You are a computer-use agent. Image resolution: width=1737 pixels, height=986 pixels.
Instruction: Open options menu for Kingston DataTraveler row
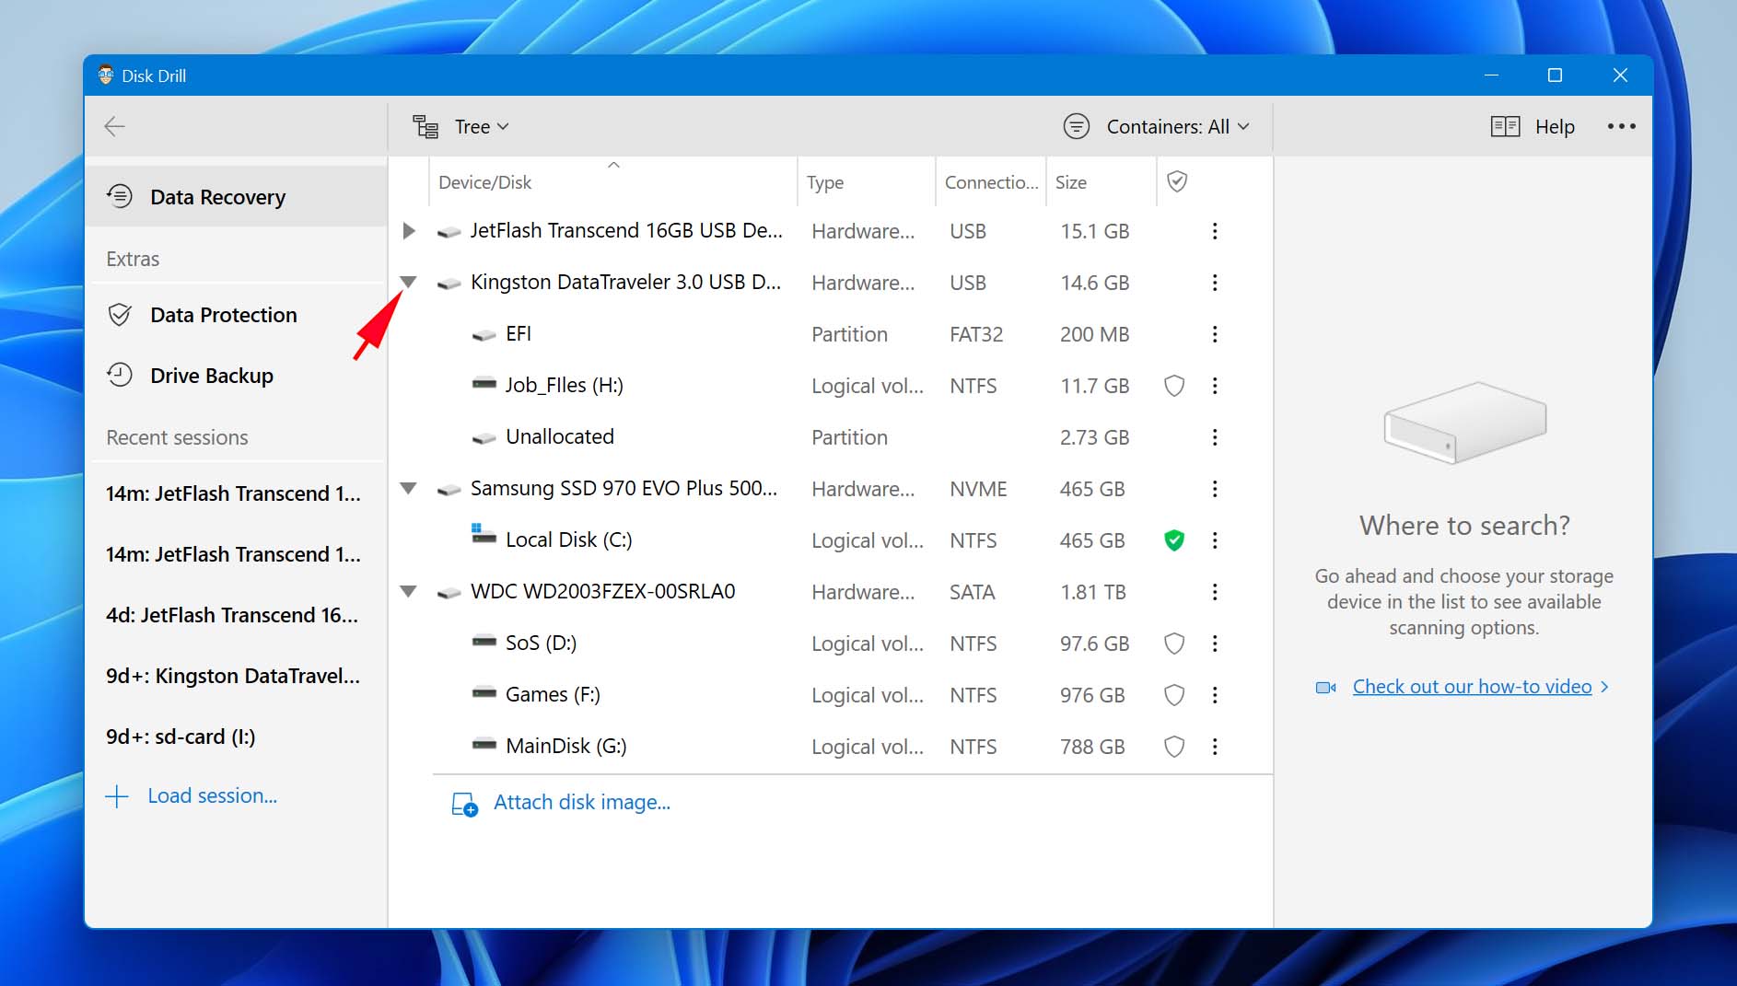(x=1215, y=283)
